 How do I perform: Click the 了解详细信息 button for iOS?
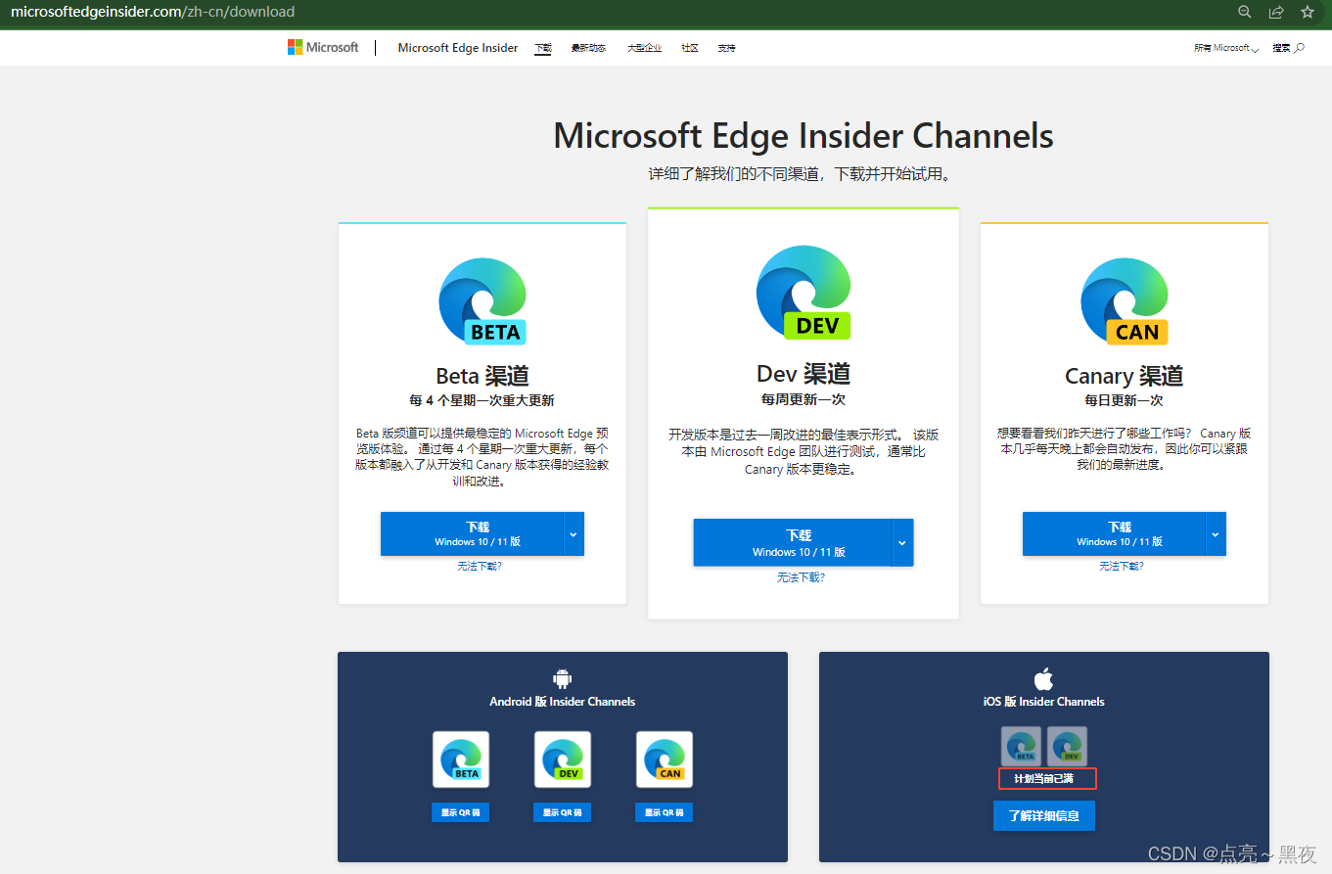(1044, 815)
